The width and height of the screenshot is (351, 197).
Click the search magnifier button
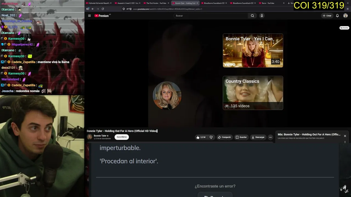[x=252, y=16]
